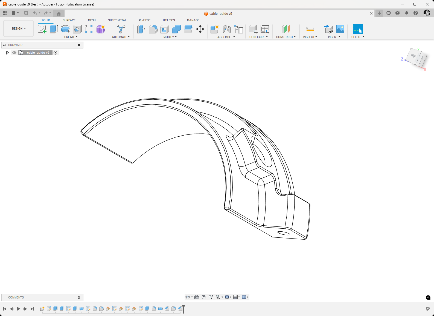Select the Joint tool
The height and width of the screenshot is (316, 434).
pyautogui.click(x=226, y=29)
